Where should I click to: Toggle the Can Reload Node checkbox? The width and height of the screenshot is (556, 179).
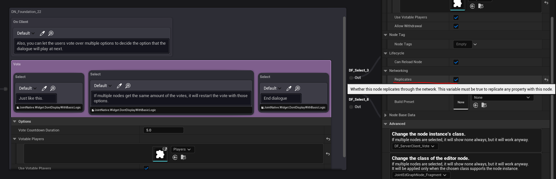[x=456, y=62]
